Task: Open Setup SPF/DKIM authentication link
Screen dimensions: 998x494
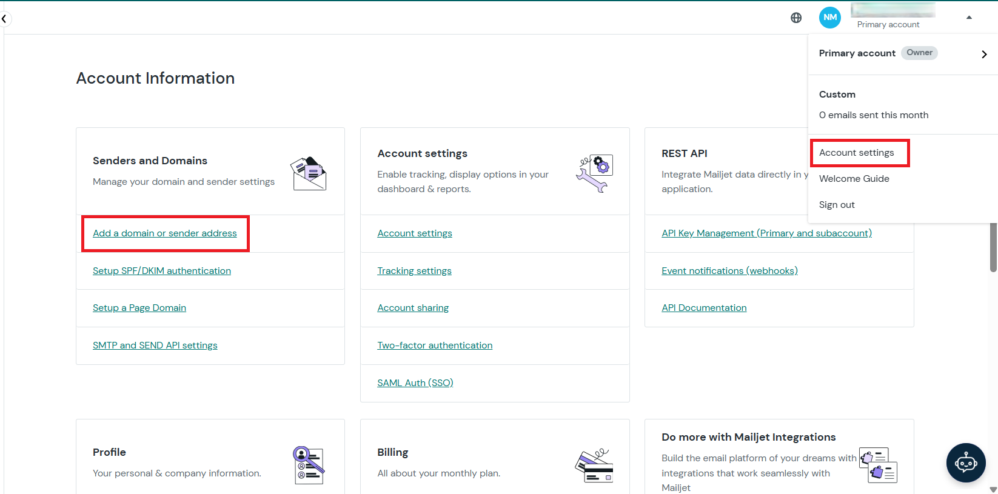Action: point(162,271)
